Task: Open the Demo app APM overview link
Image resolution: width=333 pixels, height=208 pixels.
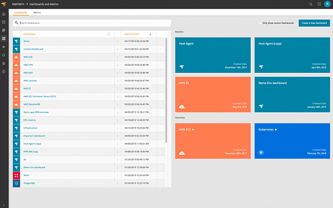Action: (36, 112)
